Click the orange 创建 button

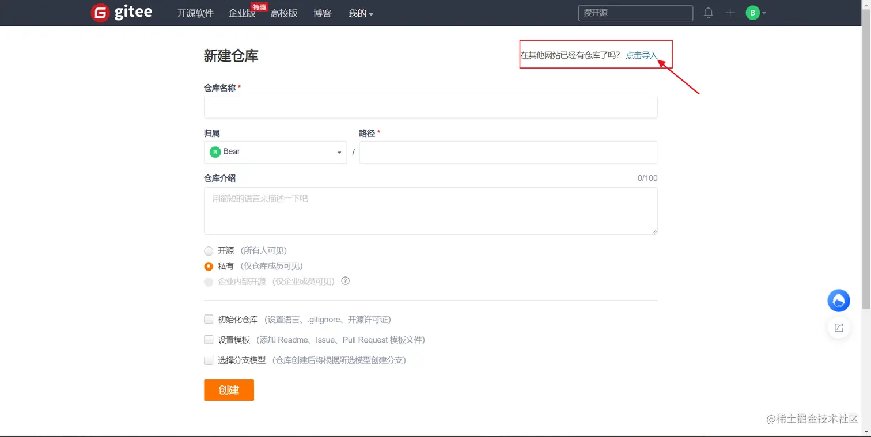pyautogui.click(x=229, y=390)
